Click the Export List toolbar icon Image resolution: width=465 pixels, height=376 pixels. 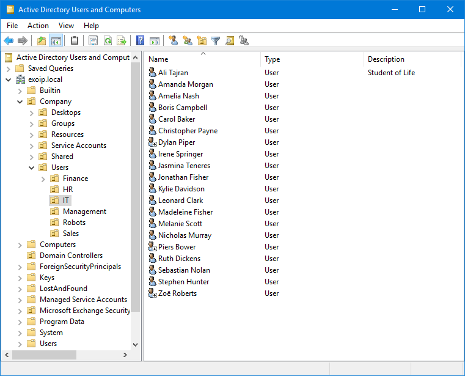click(122, 41)
